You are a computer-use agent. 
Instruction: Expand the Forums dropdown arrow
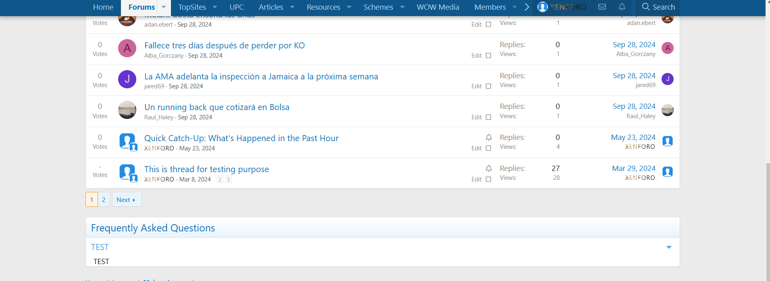(x=164, y=7)
